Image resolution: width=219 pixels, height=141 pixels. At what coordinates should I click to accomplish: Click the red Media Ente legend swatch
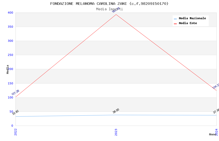tap(175, 24)
